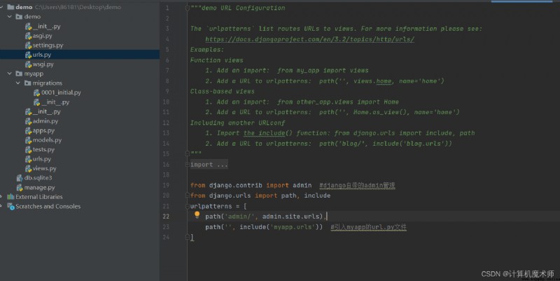Expand Scratches and Consoles node

pyautogui.click(x=1, y=206)
